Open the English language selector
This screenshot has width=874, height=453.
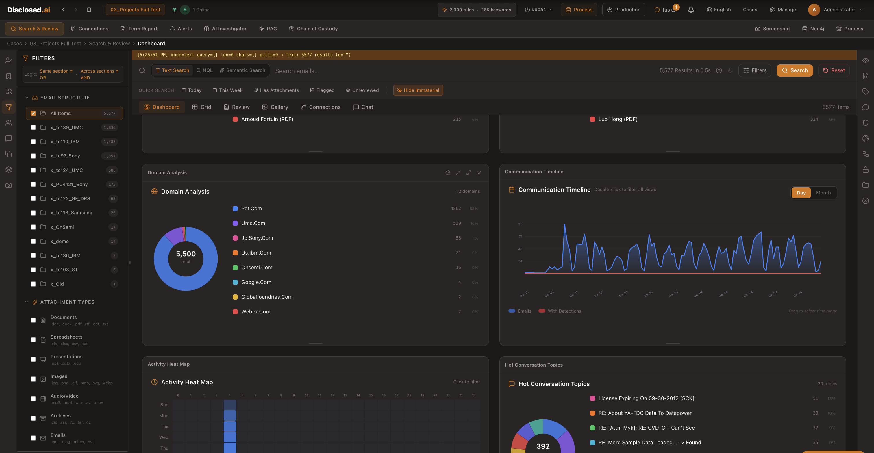tap(719, 10)
